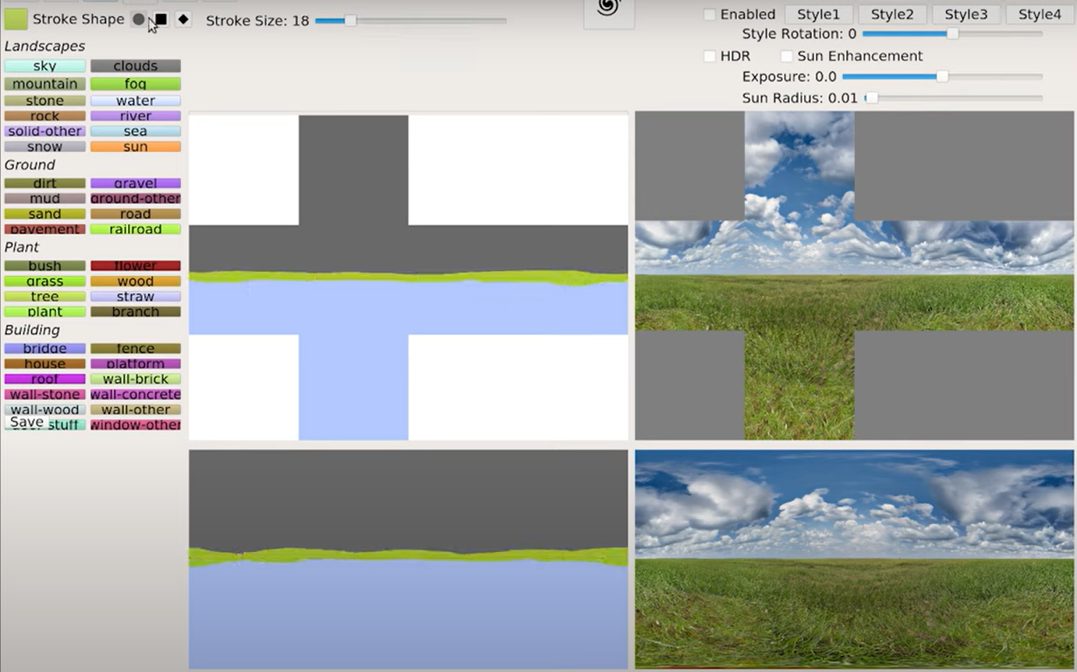Click the cube-map segmentation drawing canvas
The height and width of the screenshot is (672, 1077).
[409, 278]
